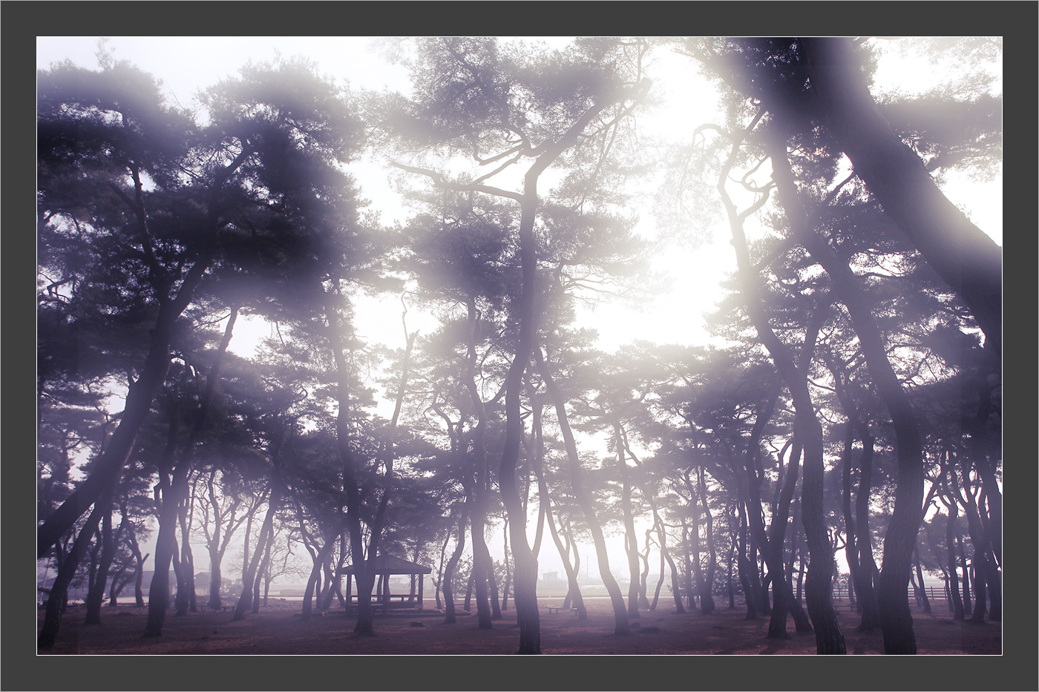Click the dark gray right frame border
This screenshot has height=692, width=1039.
(x=1021, y=346)
